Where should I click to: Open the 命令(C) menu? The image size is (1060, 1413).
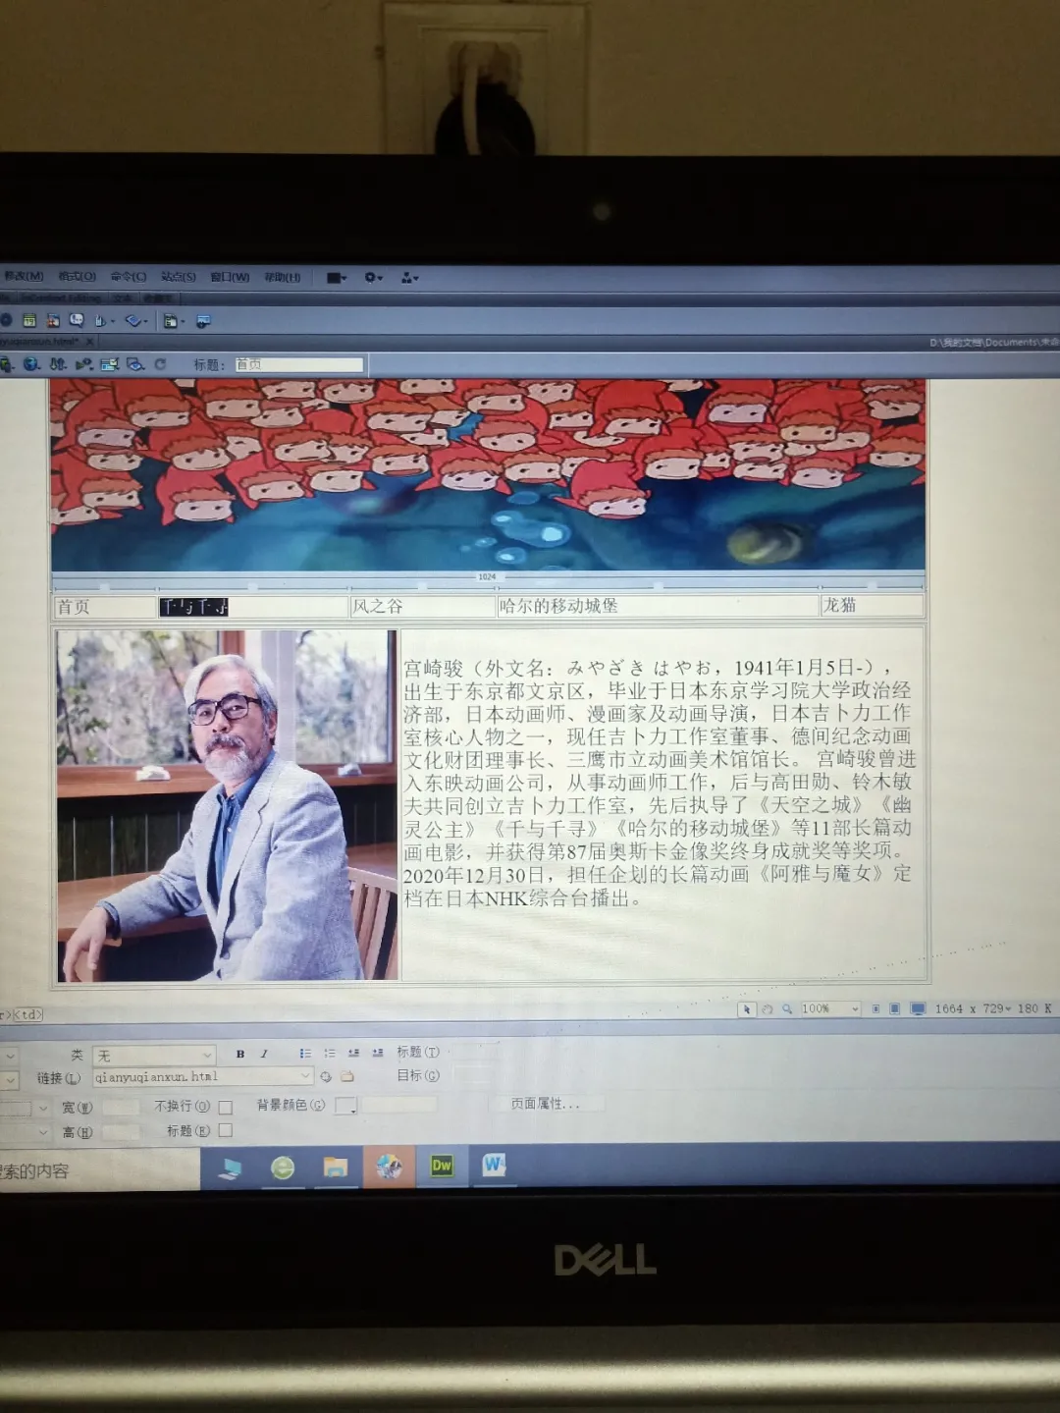tap(129, 277)
